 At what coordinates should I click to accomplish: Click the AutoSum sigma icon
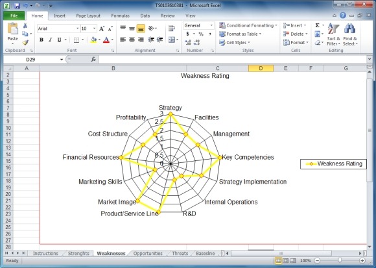pos(317,25)
